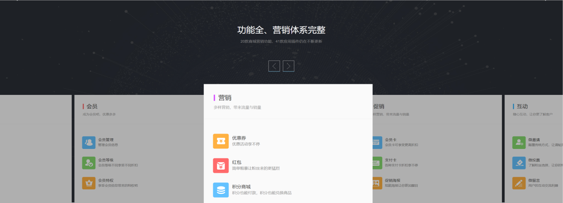This screenshot has width=563, height=203.
Task: Select the 微留言 title text
Action: [534, 180]
